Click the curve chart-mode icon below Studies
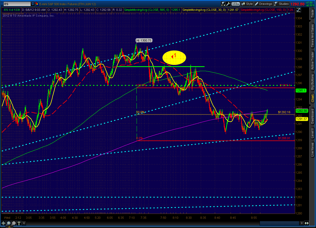 pyautogui.click(x=298, y=10)
